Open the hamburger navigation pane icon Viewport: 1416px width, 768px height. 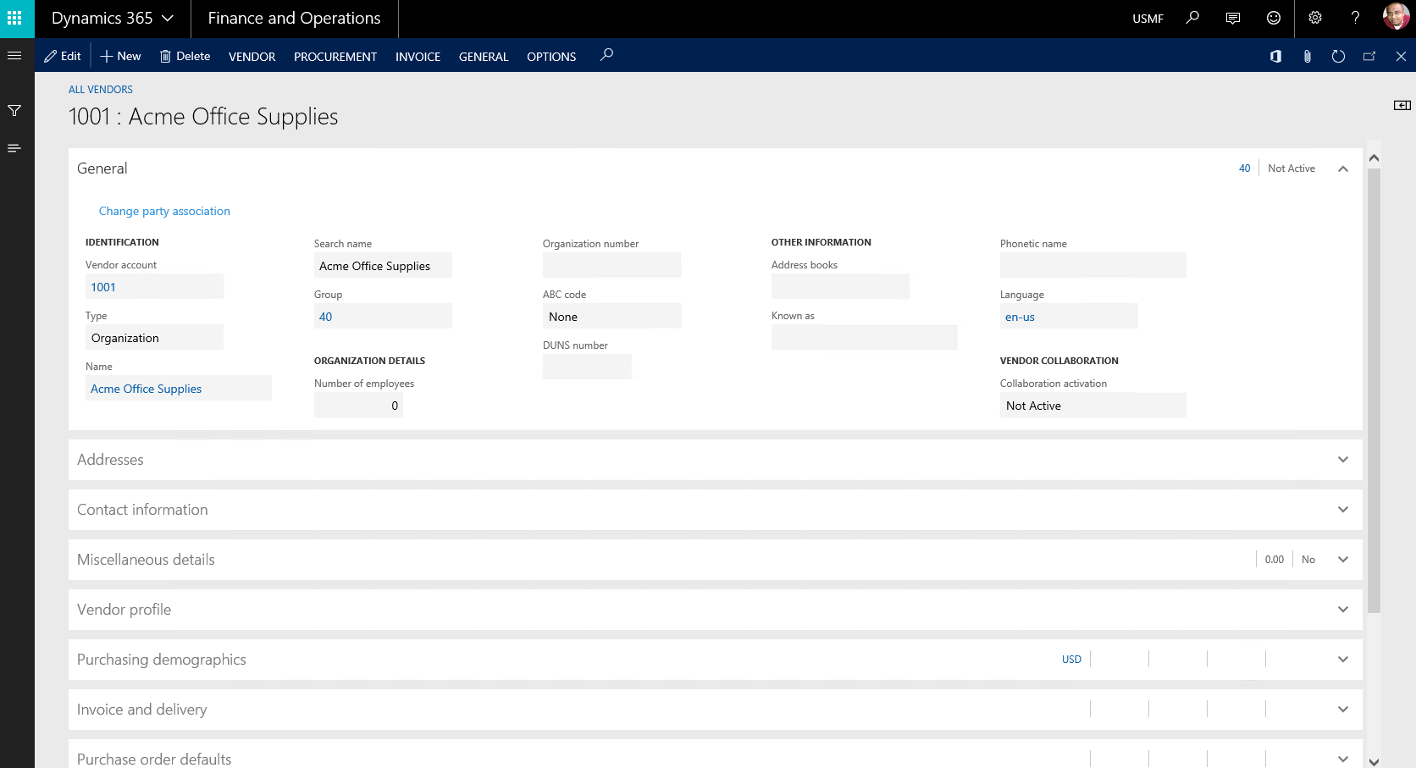tap(14, 56)
